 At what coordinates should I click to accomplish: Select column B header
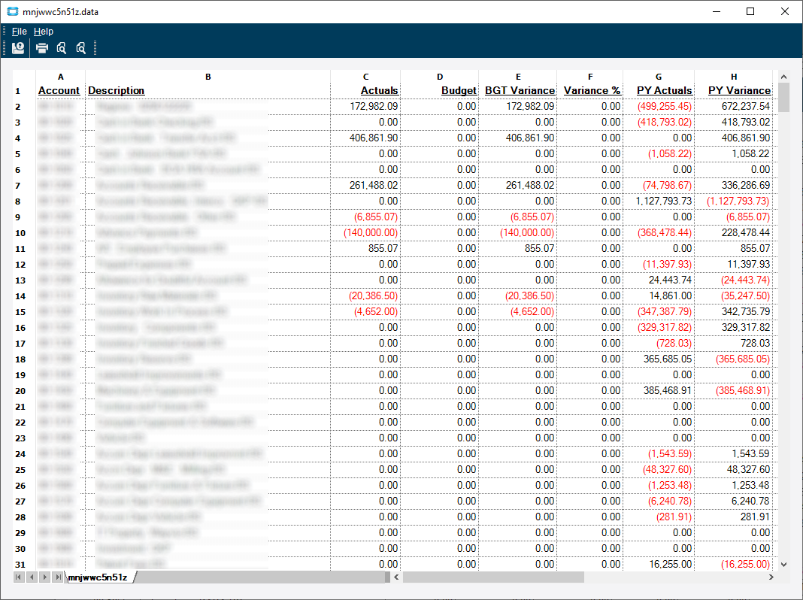[208, 77]
